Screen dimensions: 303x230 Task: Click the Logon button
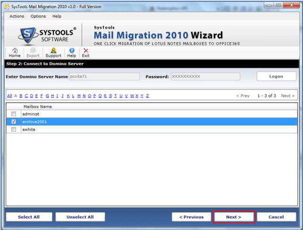tap(276, 77)
